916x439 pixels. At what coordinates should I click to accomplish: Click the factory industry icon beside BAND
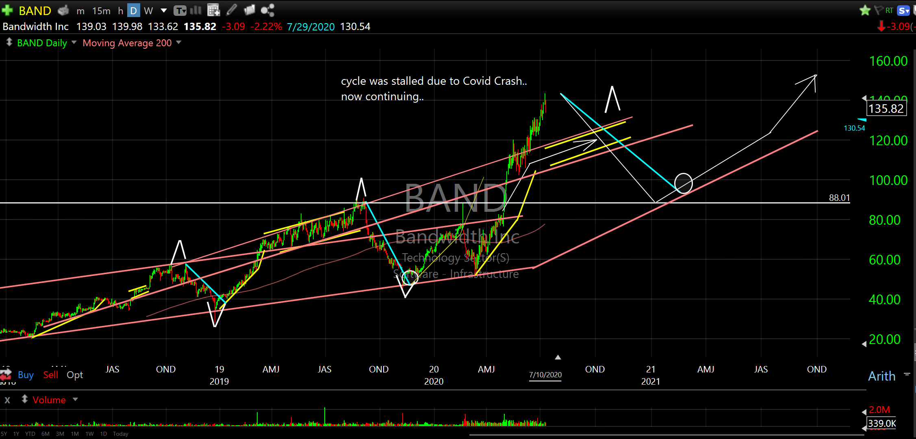(x=63, y=10)
